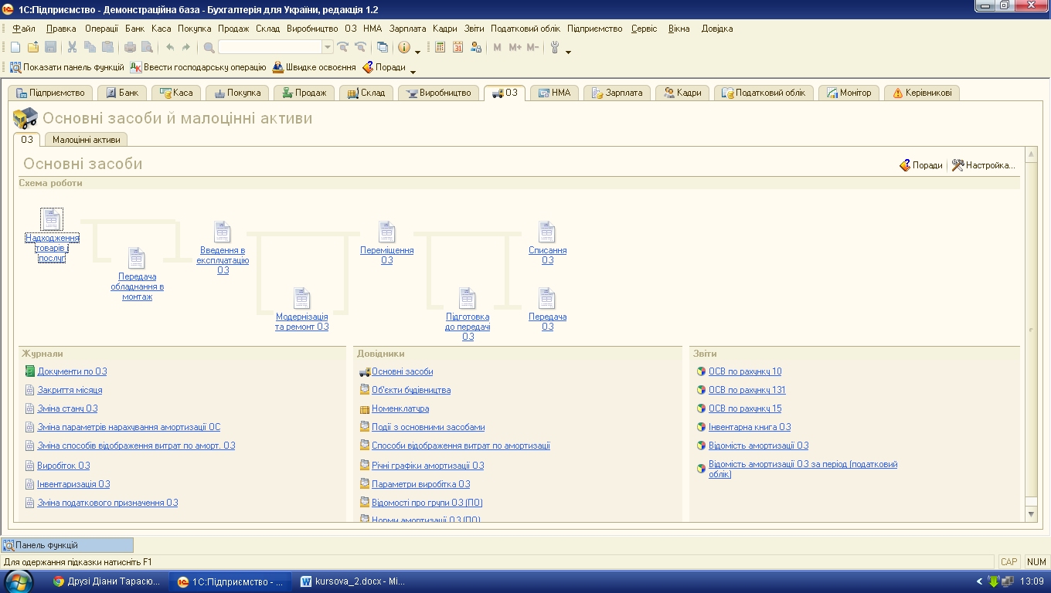1051x593 pixels.
Task: Click the Передача ОЗ document icon
Action: (547, 298)
